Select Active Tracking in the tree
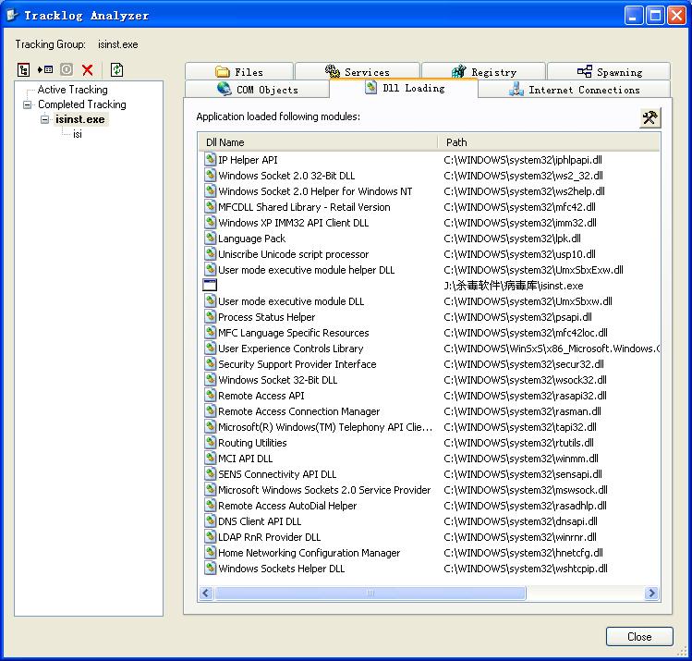 [x=72, y=90]
